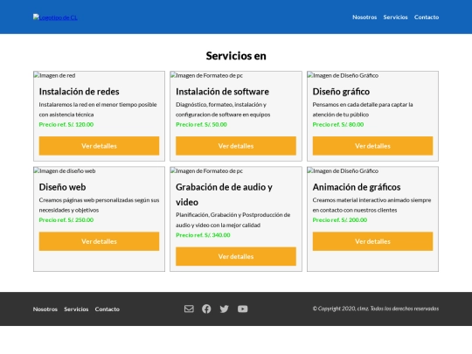Click description 'Creamos páginas web personalizadas'
The width and height of the screenshot is (472, 354).
(x=99, y=205)
